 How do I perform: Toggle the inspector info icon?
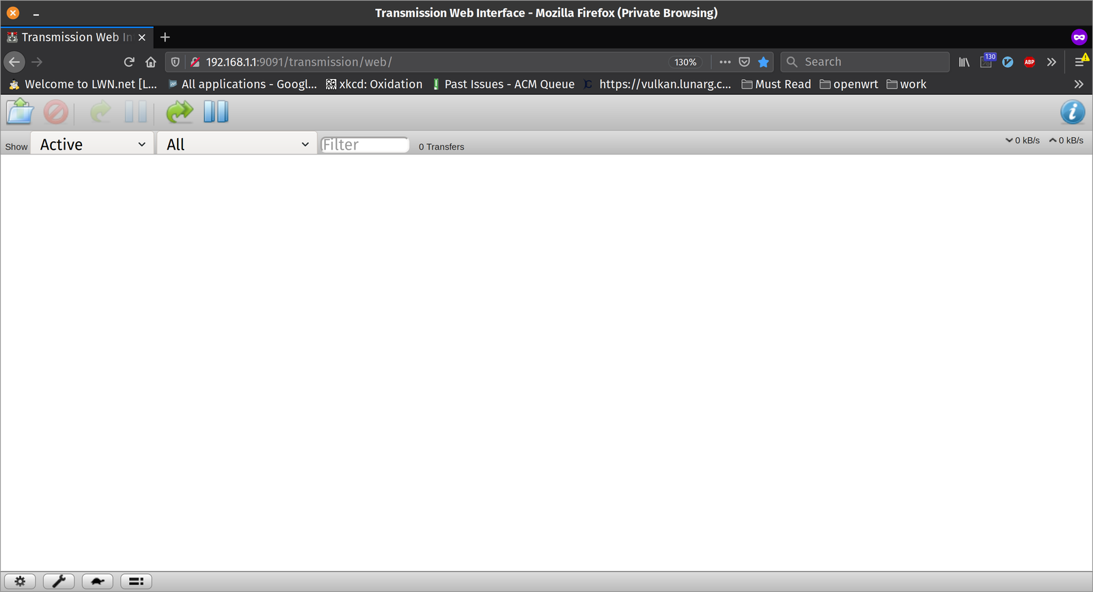pos(1073,112)
